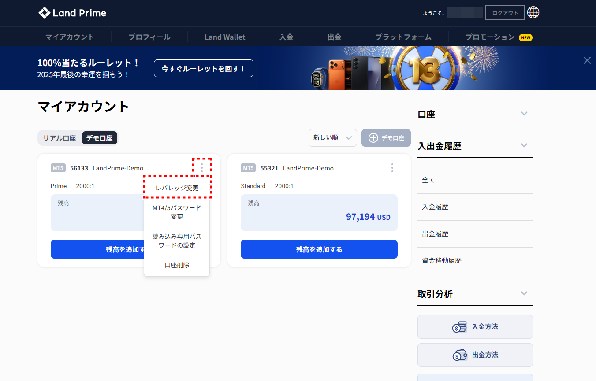The image size is (596, 381).
Task: Select the デモ口座 toggle tab
Action: point(100,138)
